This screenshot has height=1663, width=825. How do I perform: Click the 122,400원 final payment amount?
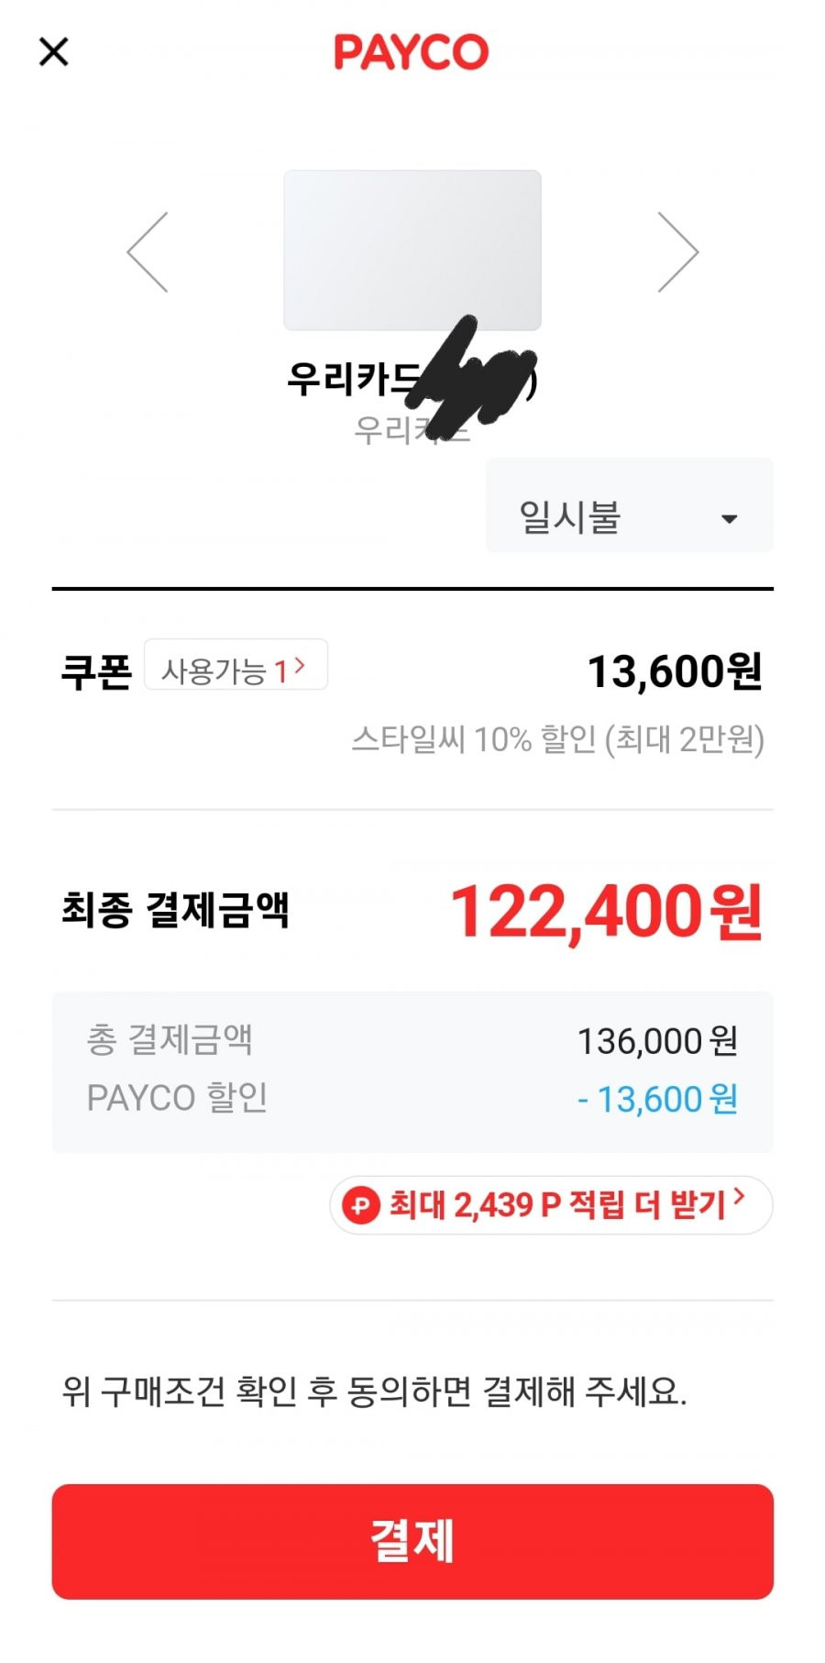point(606,912)
